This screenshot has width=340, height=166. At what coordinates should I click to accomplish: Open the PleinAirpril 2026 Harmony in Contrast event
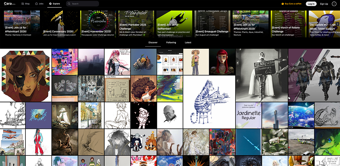click(22, 24)
